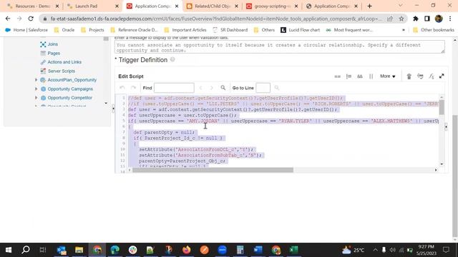Click the redo arrow in script editor
458x257 pixels.
pos(133,88)
